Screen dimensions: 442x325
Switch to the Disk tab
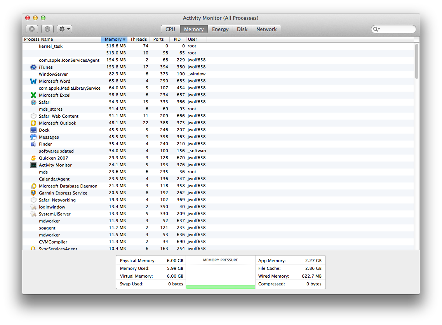[x=242, y=29]
